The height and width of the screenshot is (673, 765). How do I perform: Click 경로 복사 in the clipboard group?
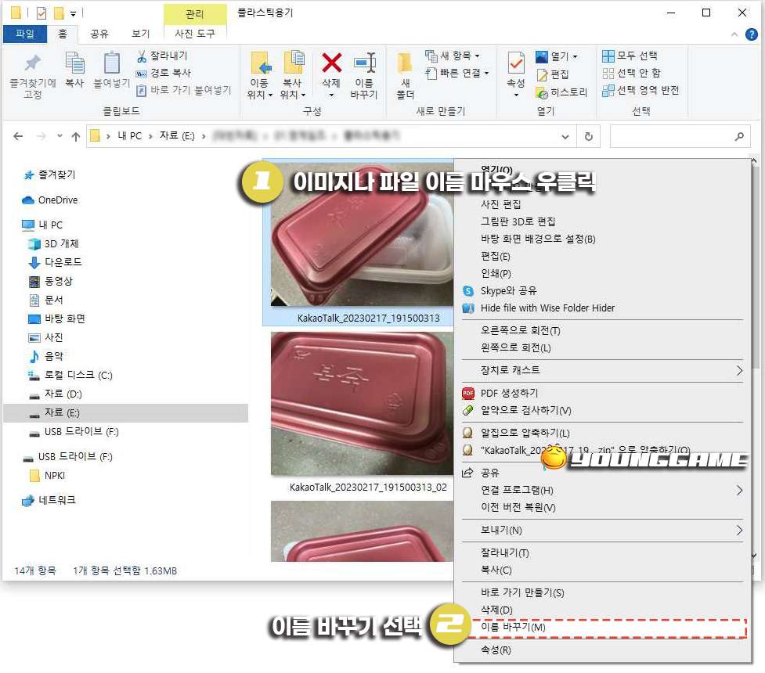click(164, 73)
